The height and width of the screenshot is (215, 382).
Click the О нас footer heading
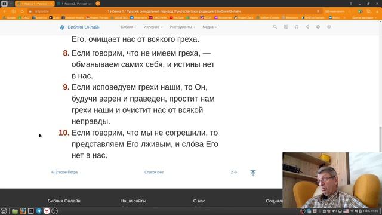click(x=199, y=201)
